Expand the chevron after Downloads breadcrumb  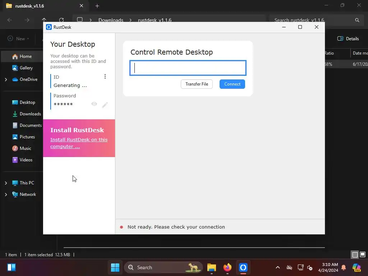pos(130,20)
